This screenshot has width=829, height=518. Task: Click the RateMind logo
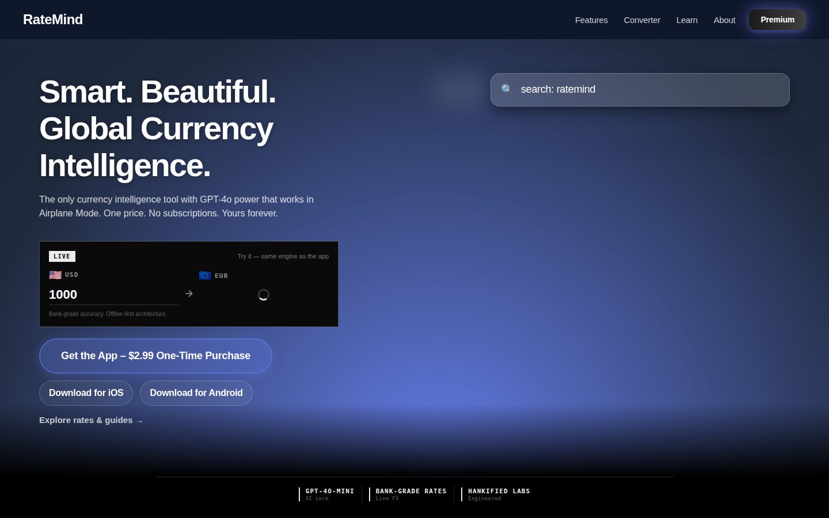coord(53,20)
